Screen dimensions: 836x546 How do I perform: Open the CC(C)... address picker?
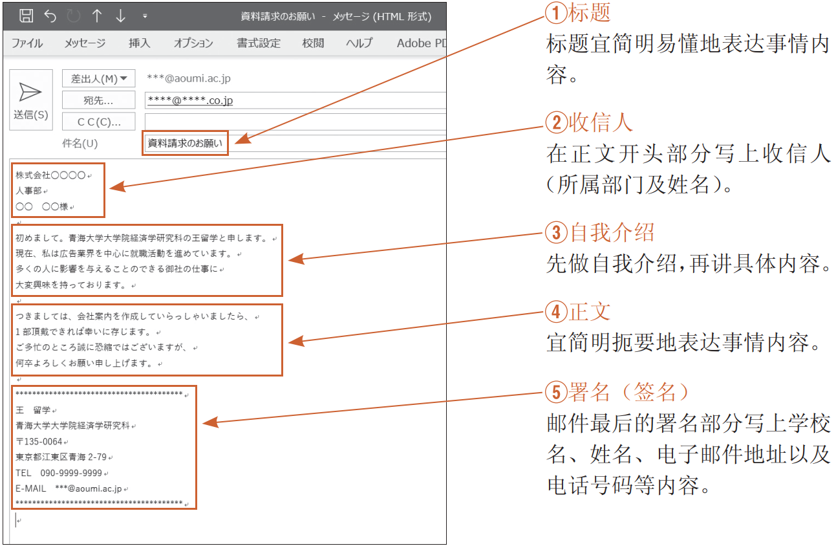pos(98,121)
